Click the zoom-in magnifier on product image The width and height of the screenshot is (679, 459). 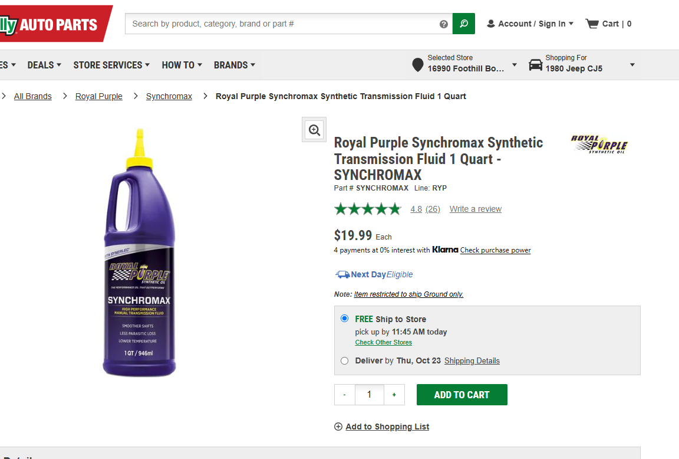point(315,130)
